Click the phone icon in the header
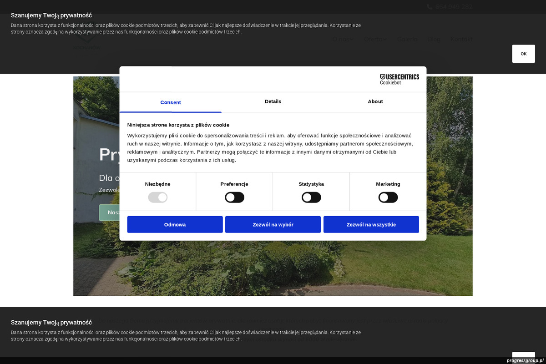Image resolution: width=546 pixels, height=364 pixels. click(x=430, y=7)
